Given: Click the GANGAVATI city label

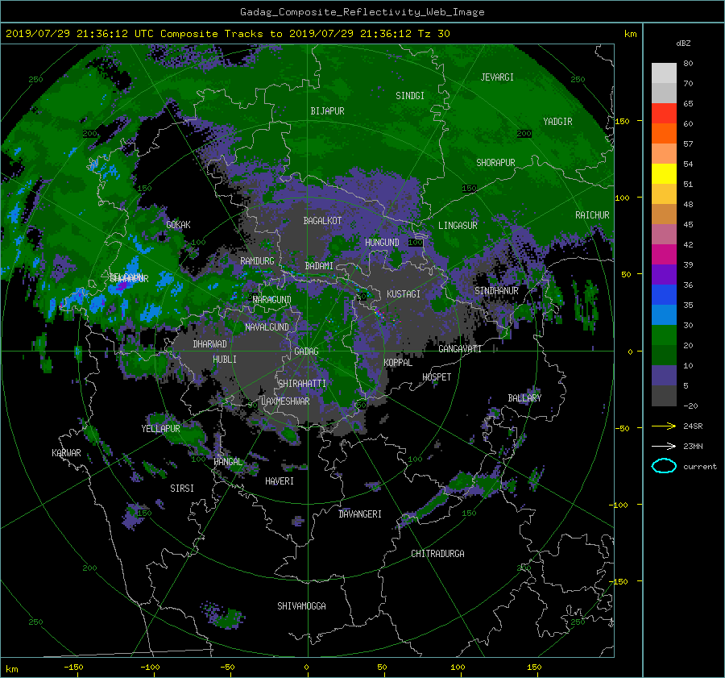Looking at the screenshot, I should [460, 348].
